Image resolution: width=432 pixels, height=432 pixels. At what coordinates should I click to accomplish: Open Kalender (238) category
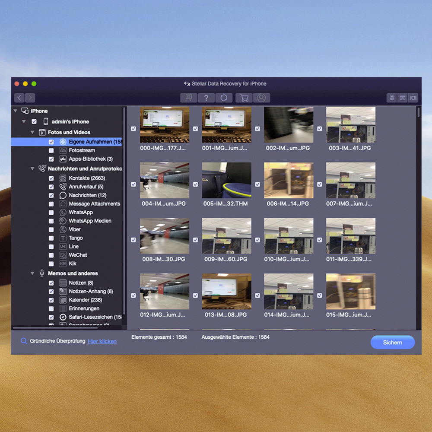86,300
